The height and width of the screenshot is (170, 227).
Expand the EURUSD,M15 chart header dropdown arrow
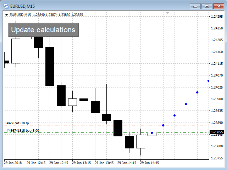6,15
